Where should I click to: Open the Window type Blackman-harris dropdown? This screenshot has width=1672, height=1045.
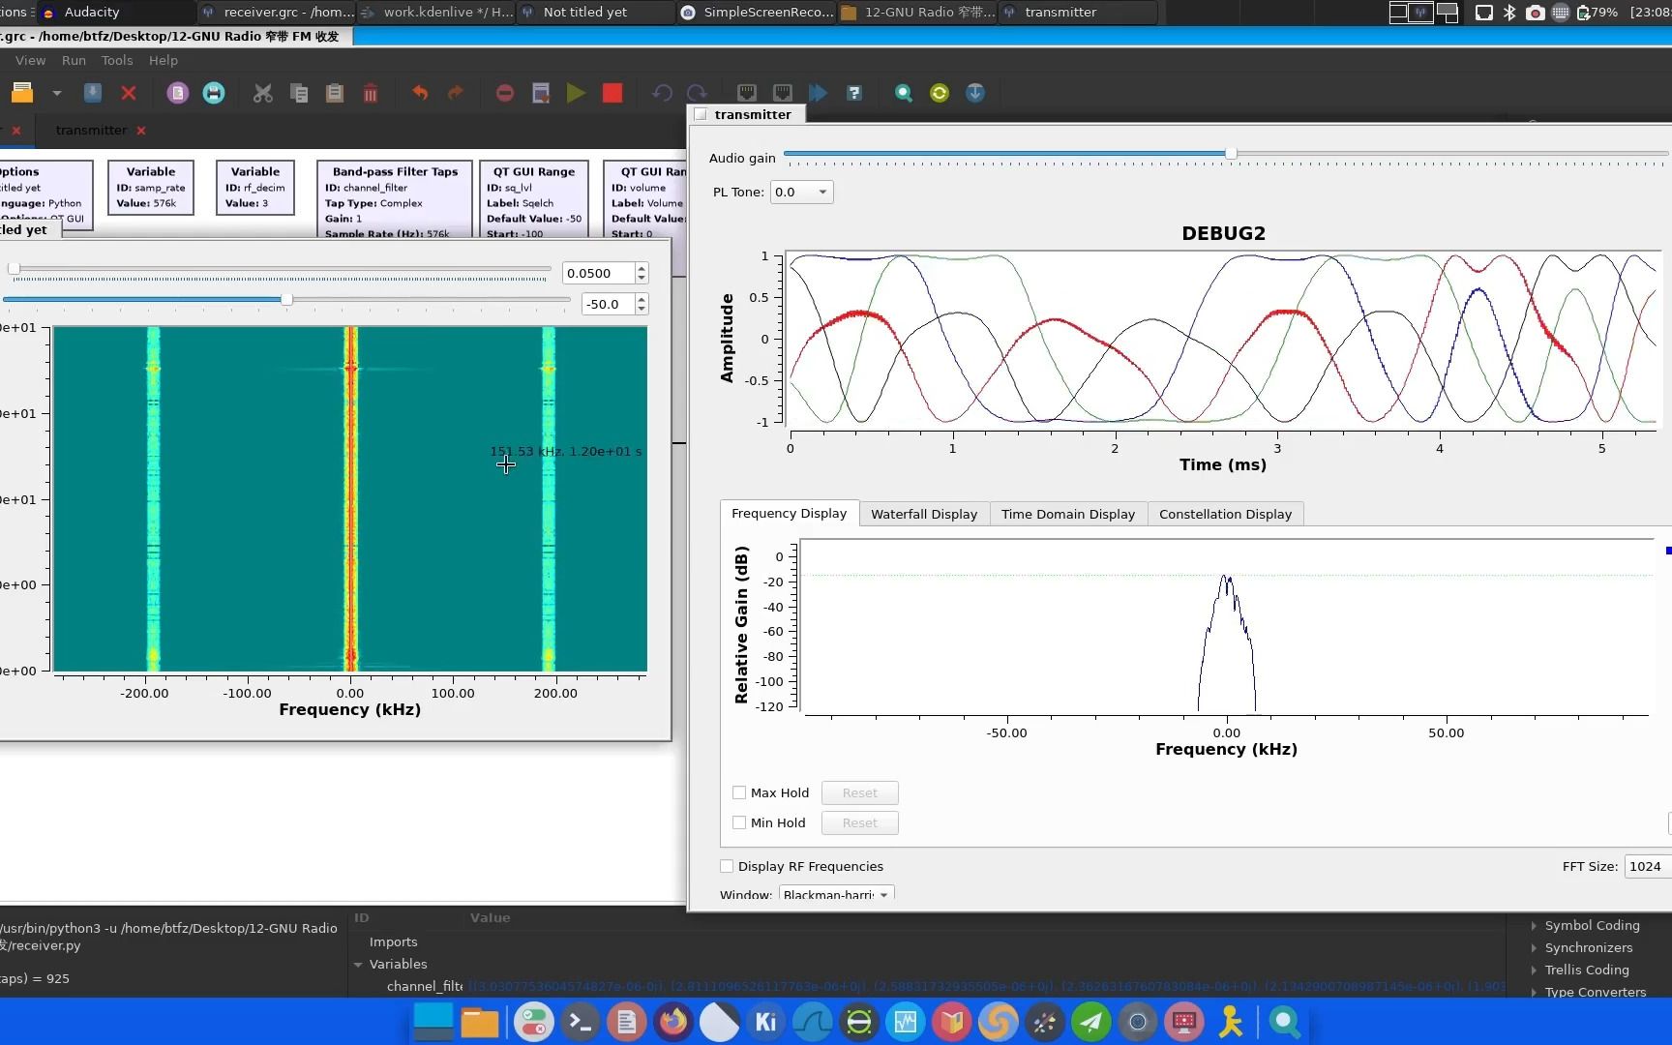point(836,893)
